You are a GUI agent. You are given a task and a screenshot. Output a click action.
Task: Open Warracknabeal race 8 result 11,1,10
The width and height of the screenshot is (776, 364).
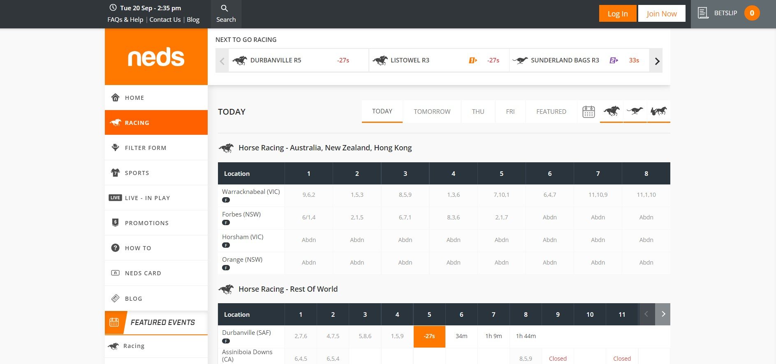point(646,195)
